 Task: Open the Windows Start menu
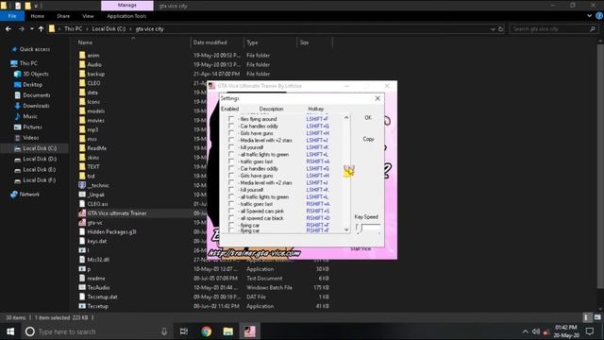tap(10, 331)
